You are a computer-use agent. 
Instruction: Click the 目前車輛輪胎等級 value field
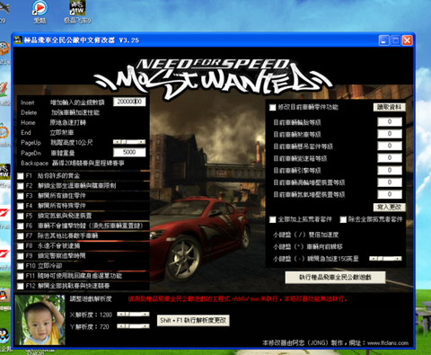390,121
